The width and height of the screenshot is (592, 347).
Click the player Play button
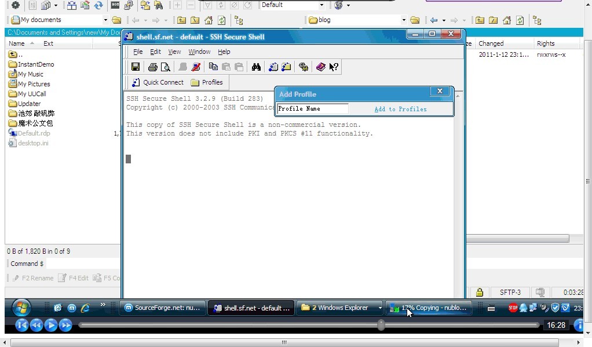(51, 325)
